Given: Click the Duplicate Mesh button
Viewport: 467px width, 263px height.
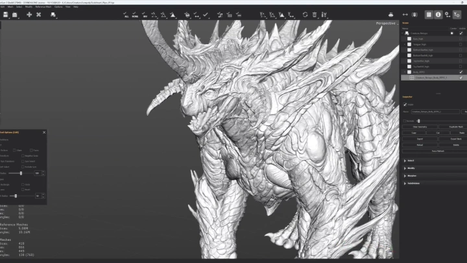Looking at the screenshot, I should 453,127.
